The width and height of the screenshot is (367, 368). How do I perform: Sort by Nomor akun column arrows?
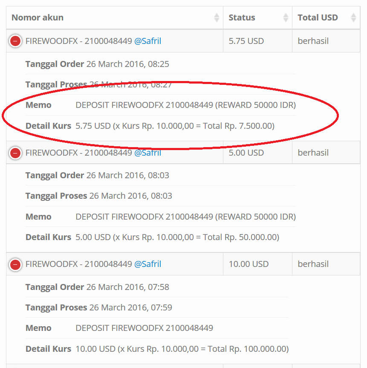pos(217,17)
